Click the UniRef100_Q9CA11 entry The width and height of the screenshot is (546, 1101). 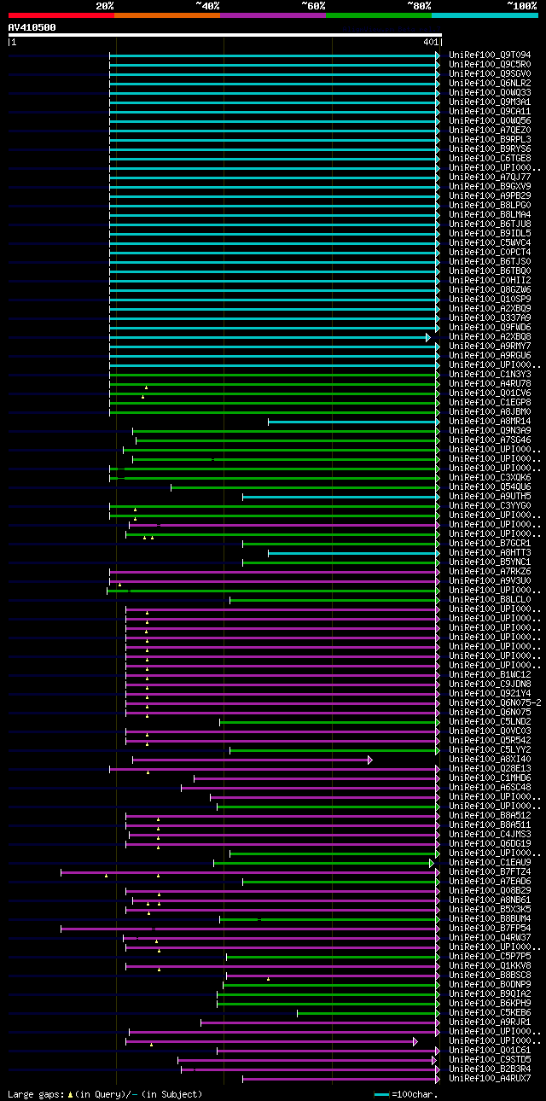[490, 112]
